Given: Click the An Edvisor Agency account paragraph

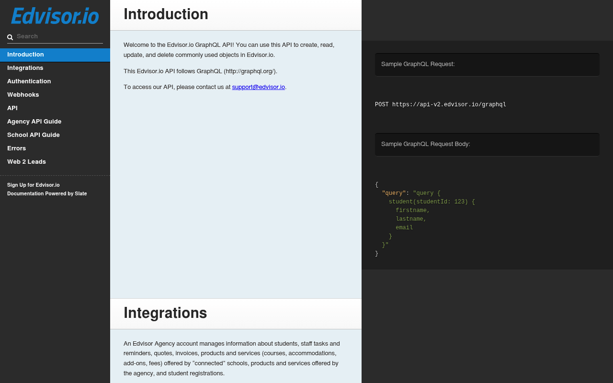Looking at the screenshot, I should 232,359.
